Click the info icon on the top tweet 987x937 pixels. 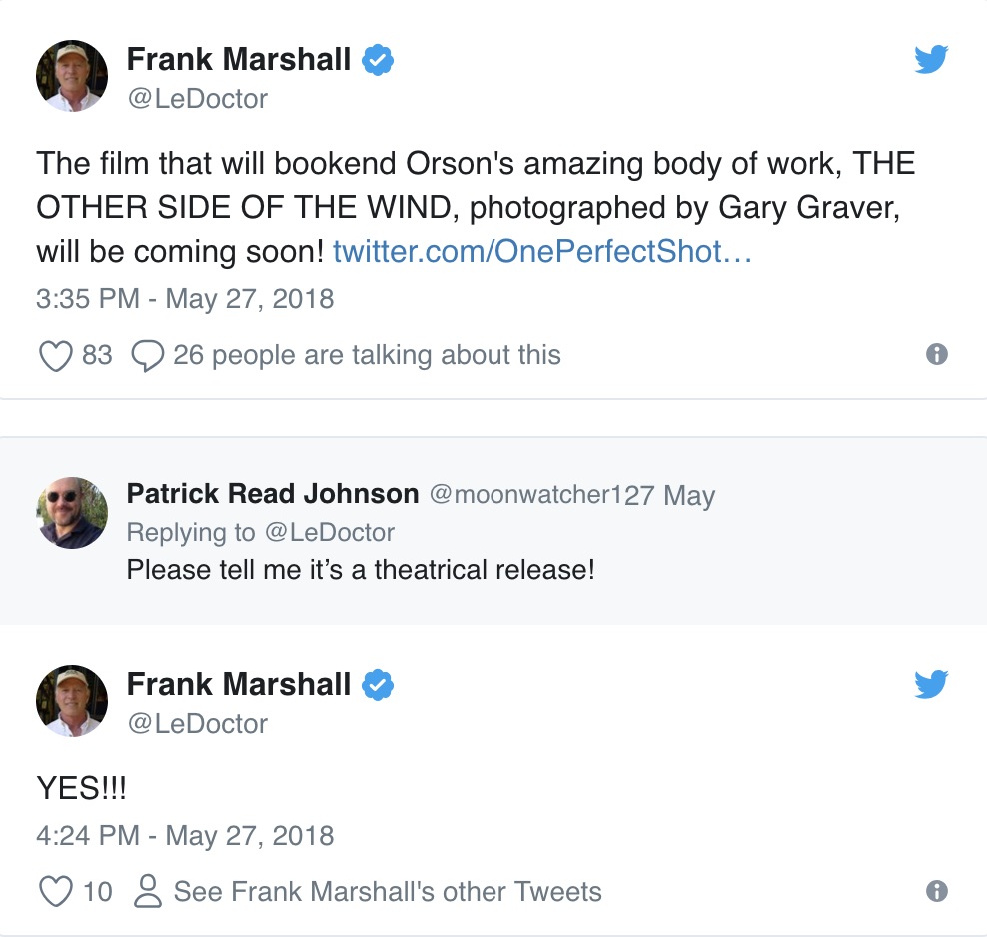(x=936, y=354)
